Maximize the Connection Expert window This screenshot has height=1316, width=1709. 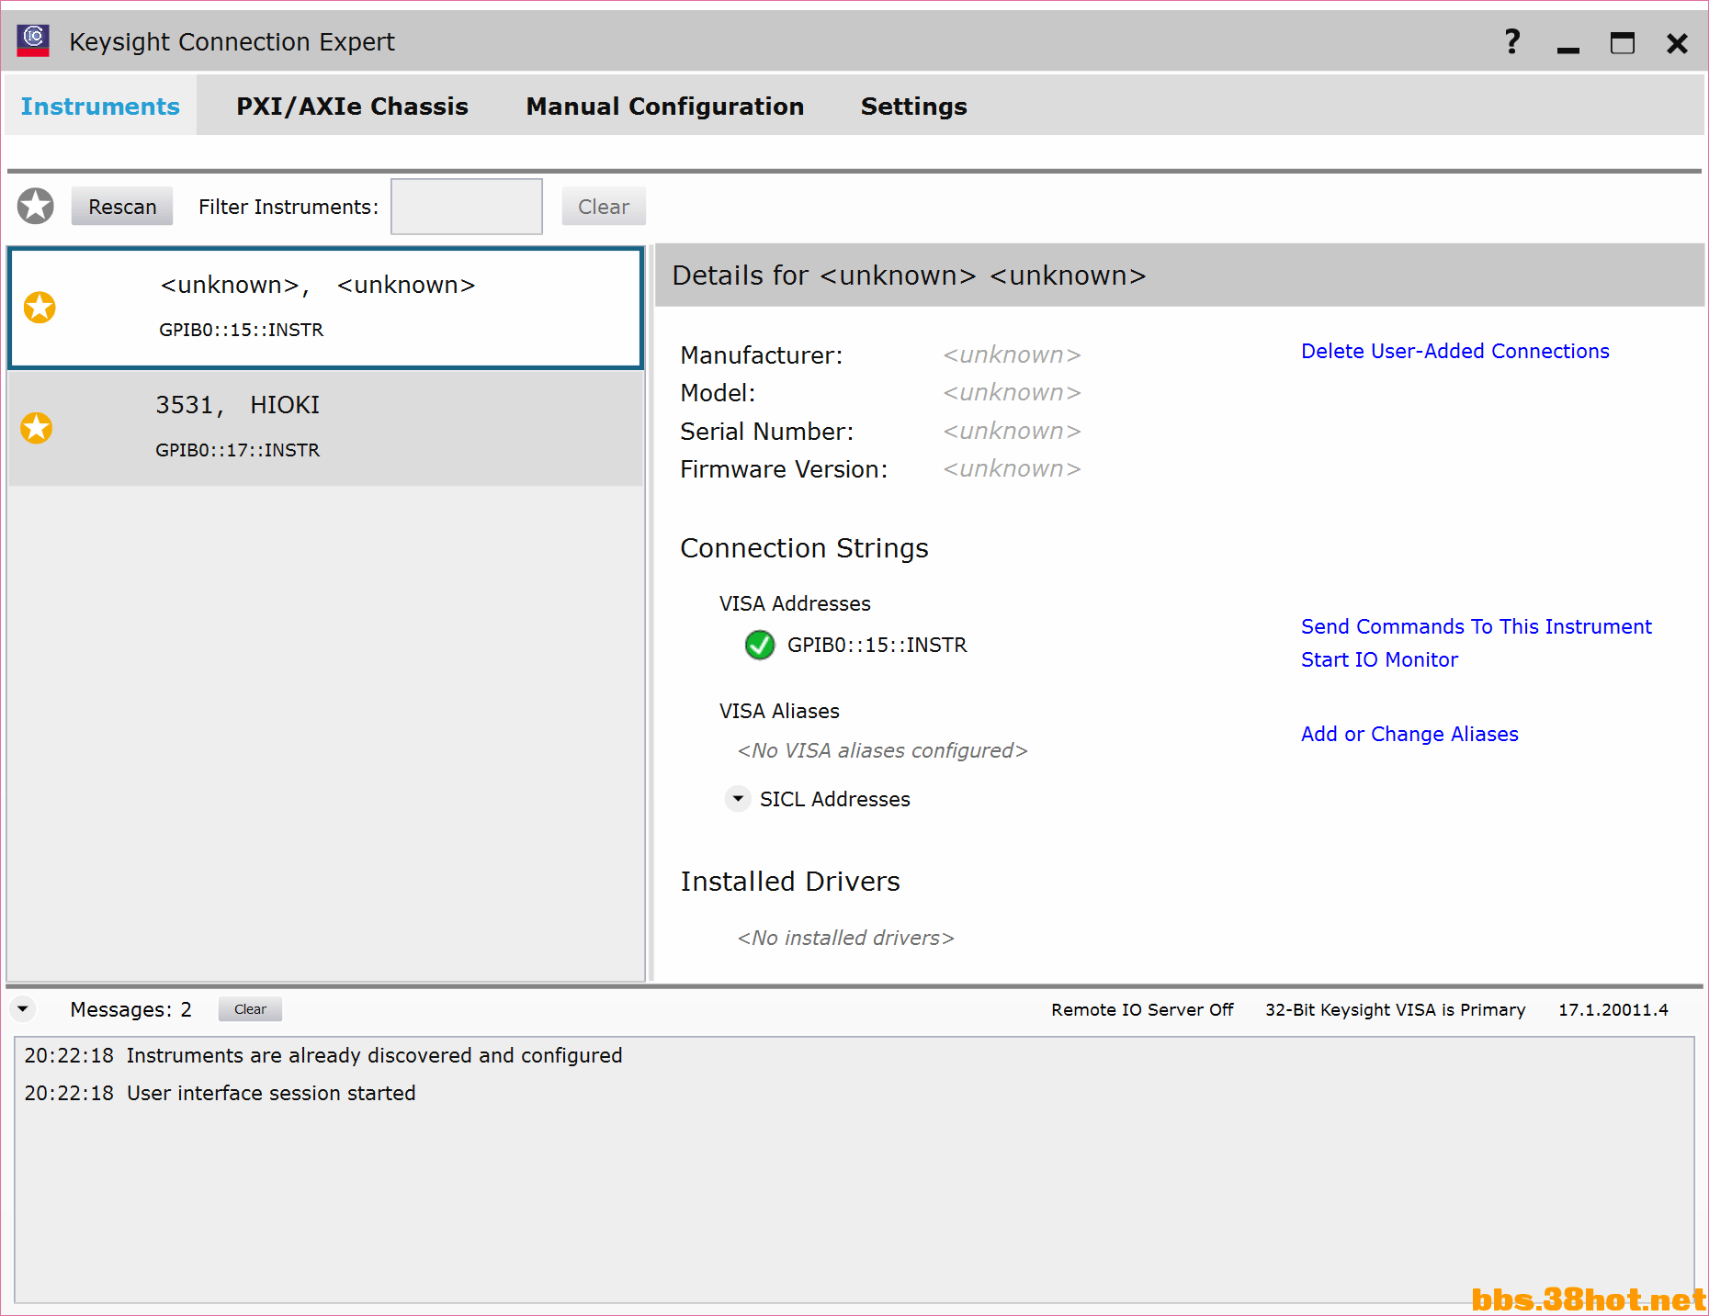(1623, 43)
